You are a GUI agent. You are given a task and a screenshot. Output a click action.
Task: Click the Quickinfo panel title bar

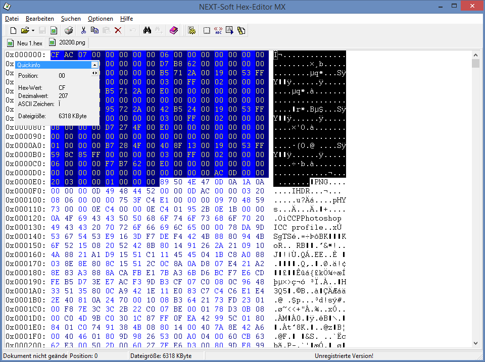(x=54, y=65)
